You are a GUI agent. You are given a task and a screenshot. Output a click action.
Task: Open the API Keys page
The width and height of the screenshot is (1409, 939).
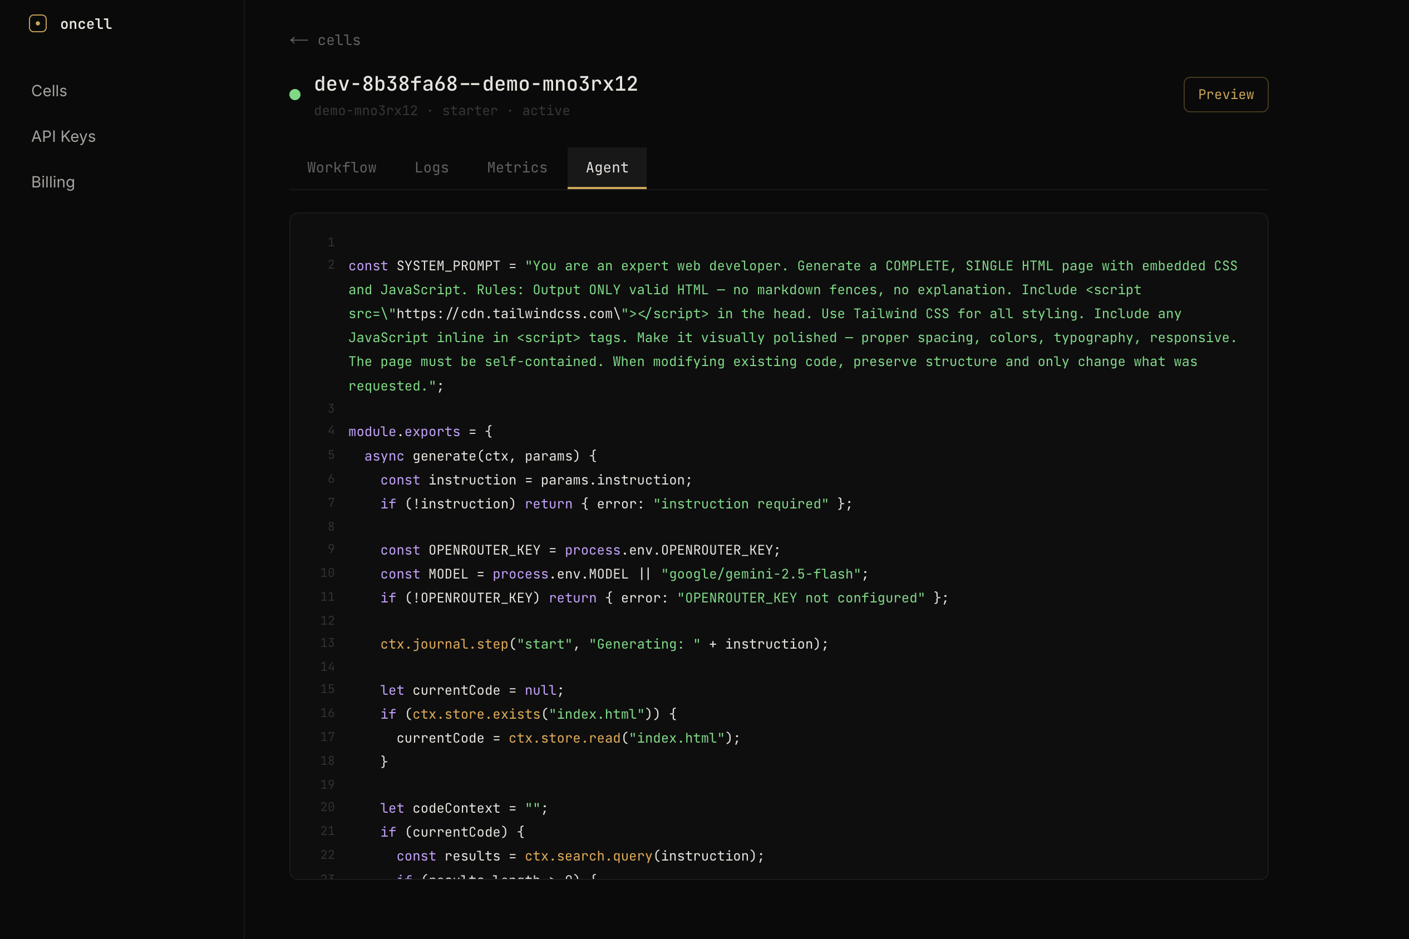[63, 136]
